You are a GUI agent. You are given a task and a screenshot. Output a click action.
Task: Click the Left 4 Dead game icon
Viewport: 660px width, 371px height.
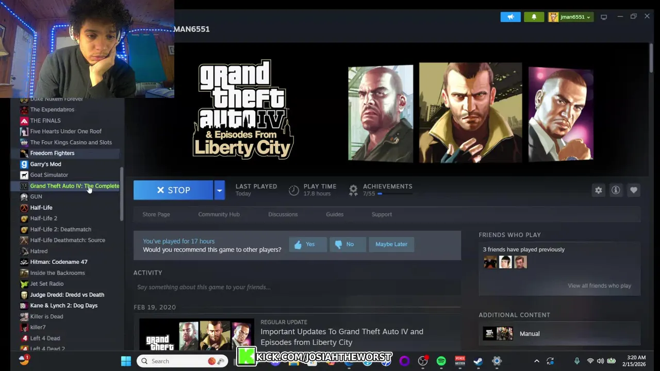(x=24, y=338)
